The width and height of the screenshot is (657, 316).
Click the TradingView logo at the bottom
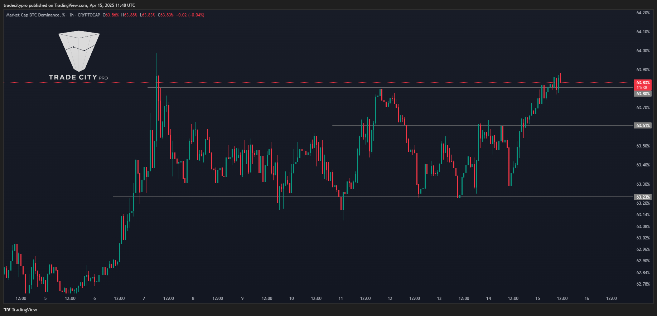[x=20, y=310]
